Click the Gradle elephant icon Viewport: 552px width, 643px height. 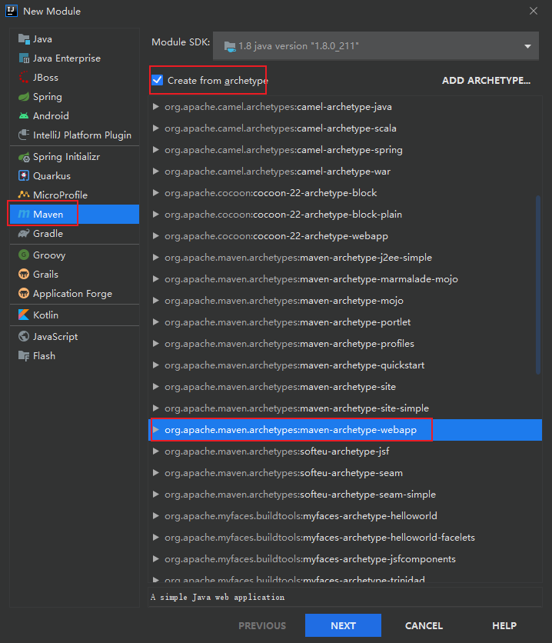pos(24,233)
